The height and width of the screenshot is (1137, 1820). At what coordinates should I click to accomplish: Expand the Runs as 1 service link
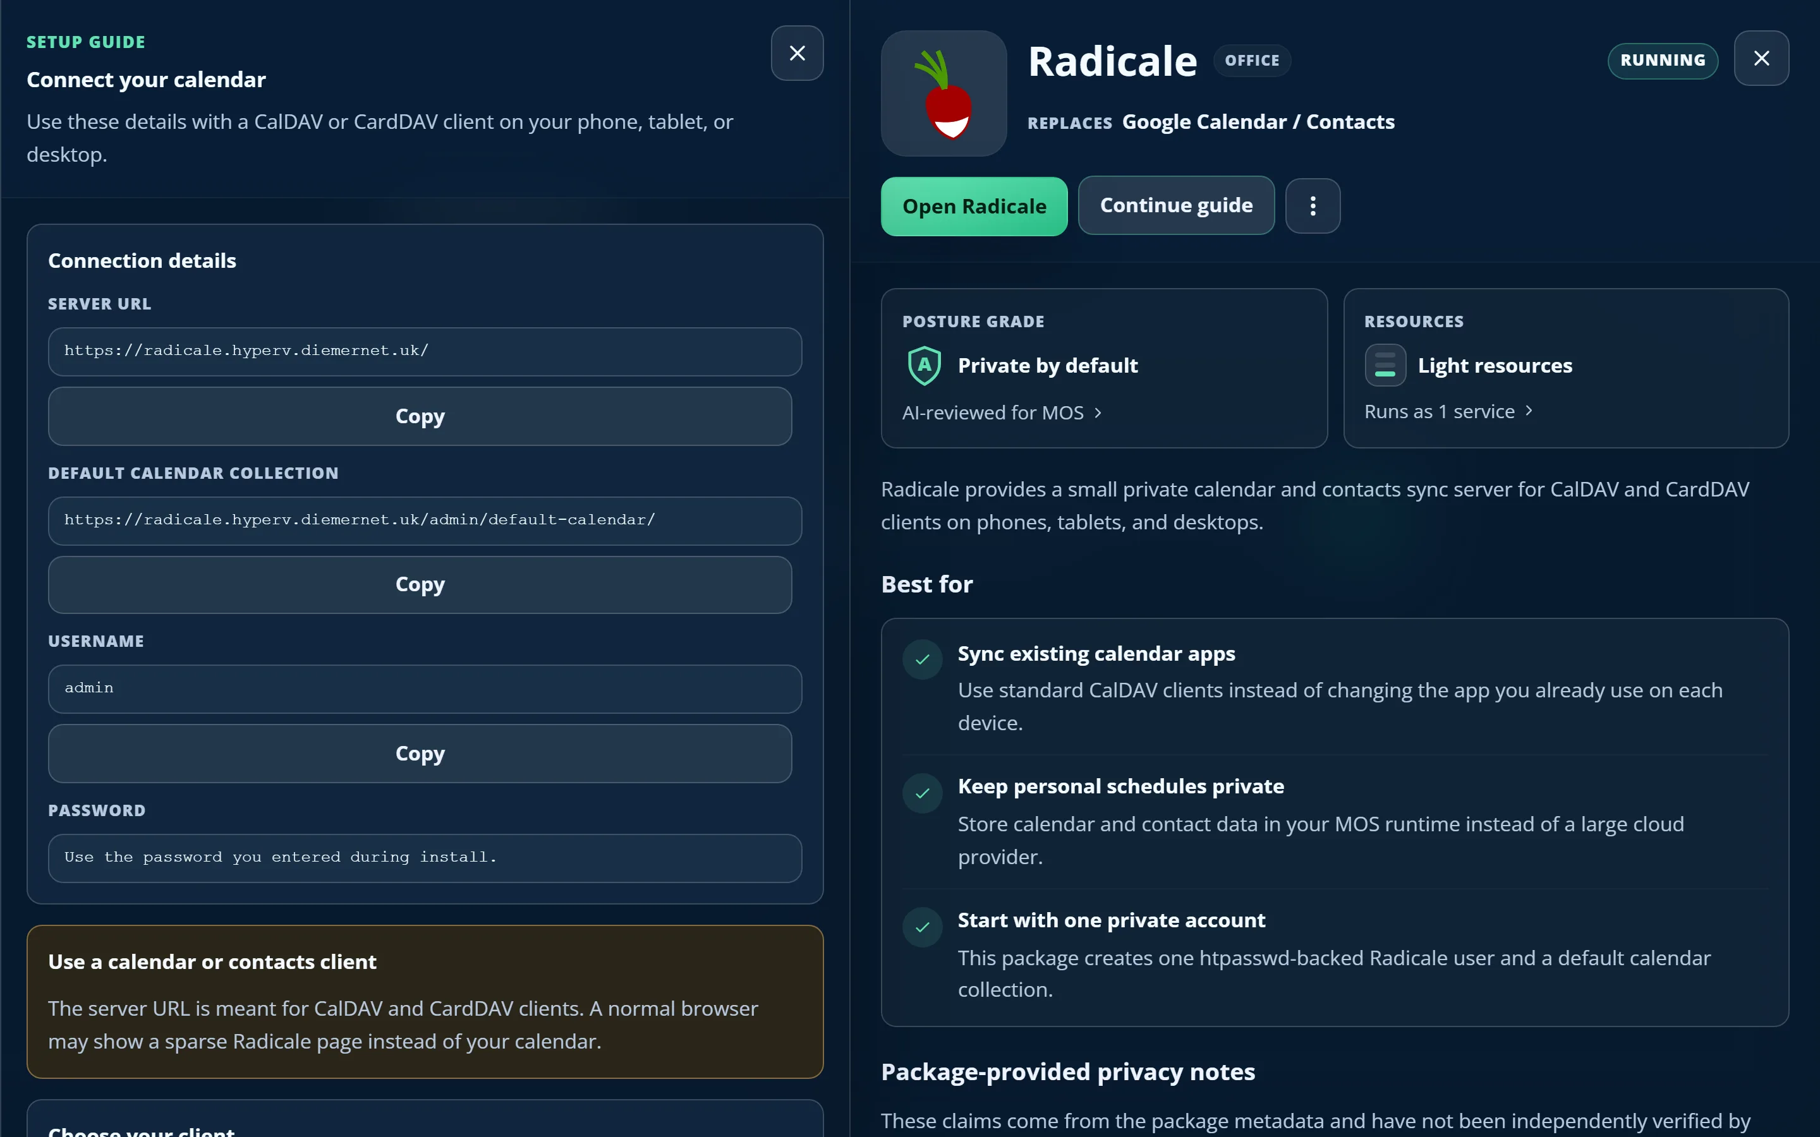pos(1448,411)
